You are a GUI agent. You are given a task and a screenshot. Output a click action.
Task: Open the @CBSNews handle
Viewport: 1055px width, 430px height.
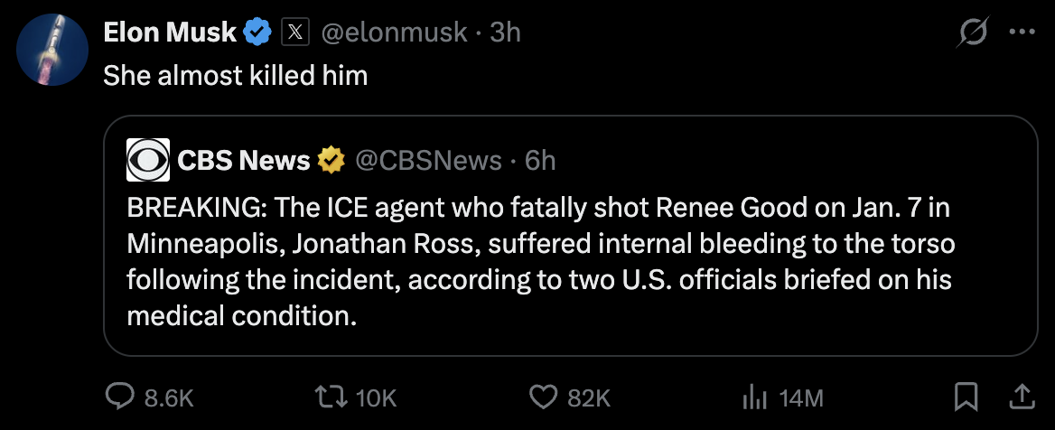(428, 160)
